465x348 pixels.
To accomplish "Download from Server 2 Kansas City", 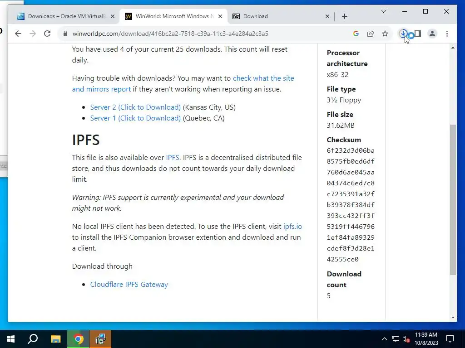I will (x=135, y=107).
